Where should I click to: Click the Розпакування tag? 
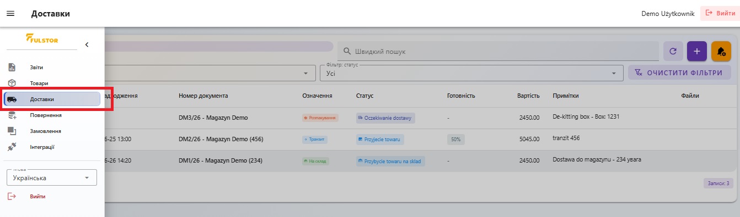320,118
